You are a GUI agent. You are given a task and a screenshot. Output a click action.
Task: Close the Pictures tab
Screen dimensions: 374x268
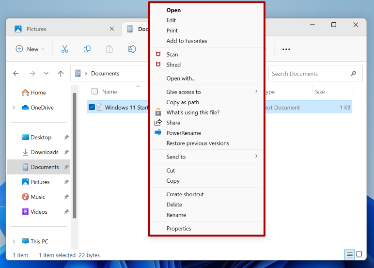[x=111, y=29]
